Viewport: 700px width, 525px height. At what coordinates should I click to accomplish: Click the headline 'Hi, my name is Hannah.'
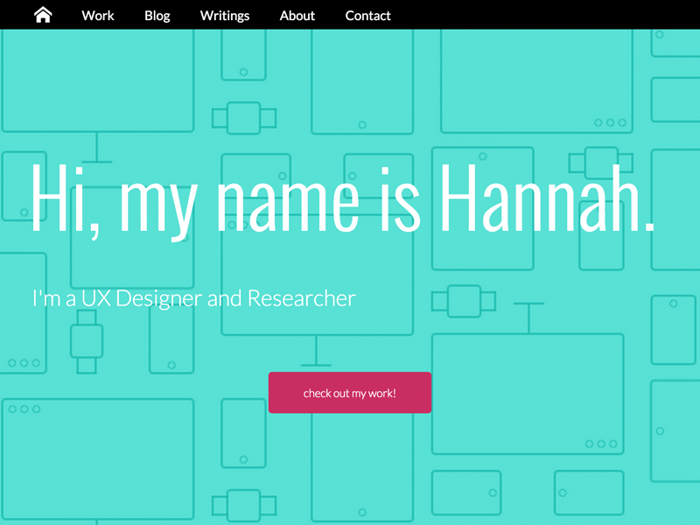(x=341, y=199)
